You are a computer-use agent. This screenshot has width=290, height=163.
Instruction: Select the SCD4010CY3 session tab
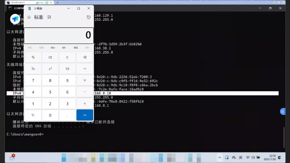point(21,2)
